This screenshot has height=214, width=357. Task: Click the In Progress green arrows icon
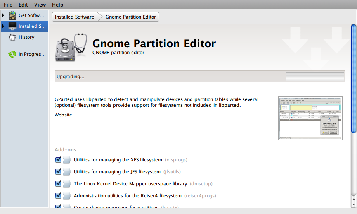[12, 54]
